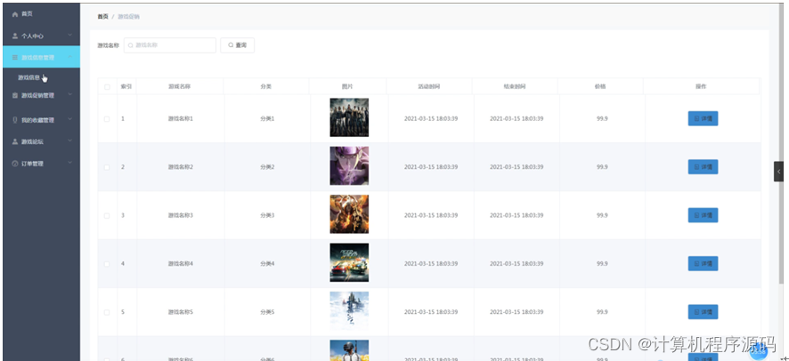The image size is (789, 361).
Task: Check the box for row 游戏名称1
Action: [107, 119]
